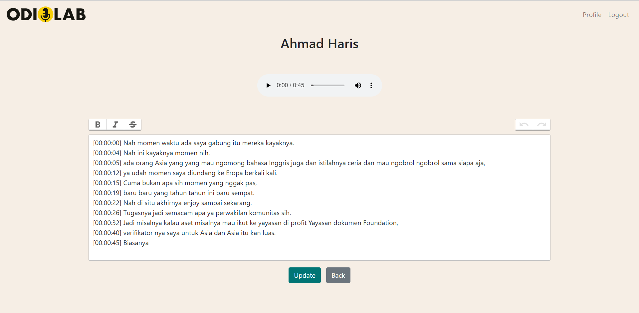Click the 0:00 / 0:45 time display

(x=290, y=86)
